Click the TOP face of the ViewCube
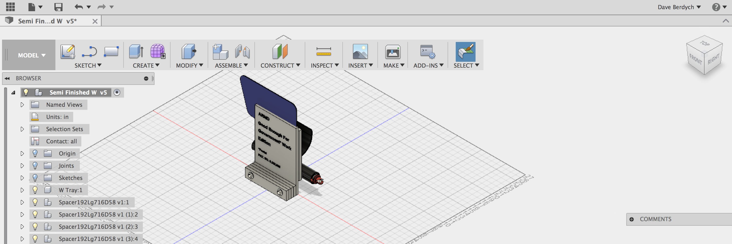732x244 pixels. click(x=705, y=43)
